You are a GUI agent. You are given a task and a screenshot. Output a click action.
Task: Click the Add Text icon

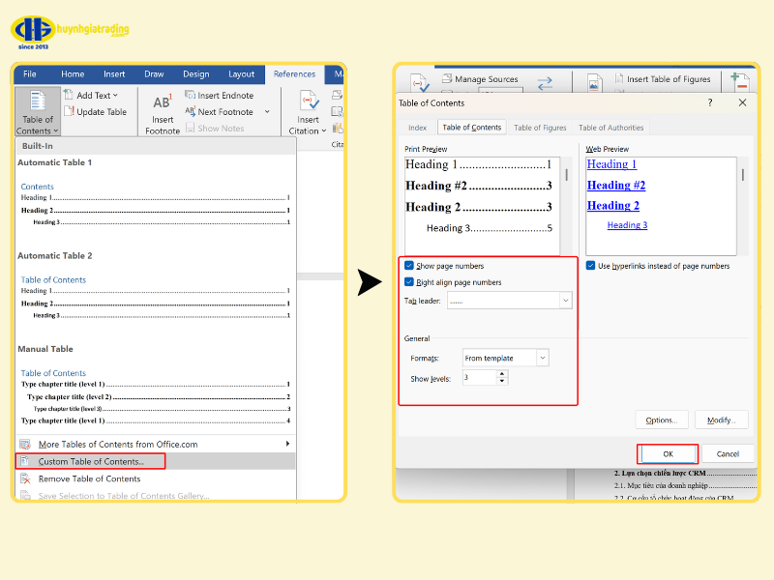point(70,95)
